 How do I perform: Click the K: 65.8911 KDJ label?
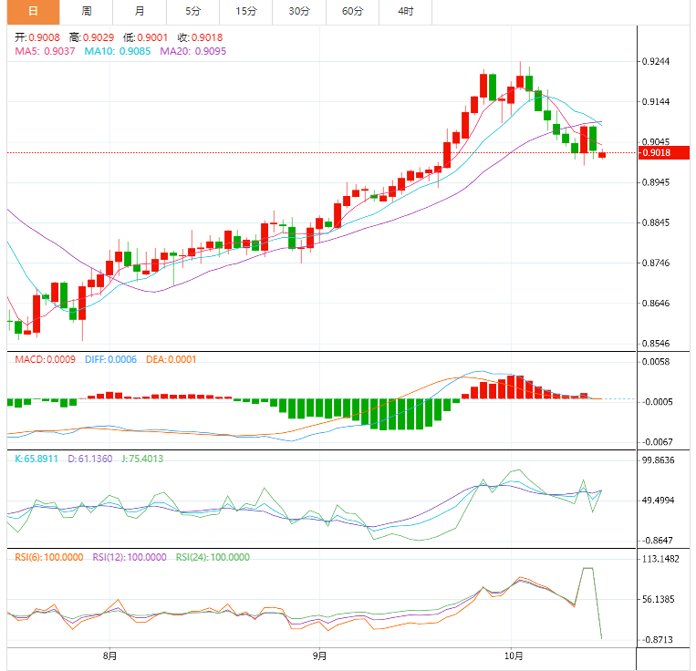pos(36,459)
